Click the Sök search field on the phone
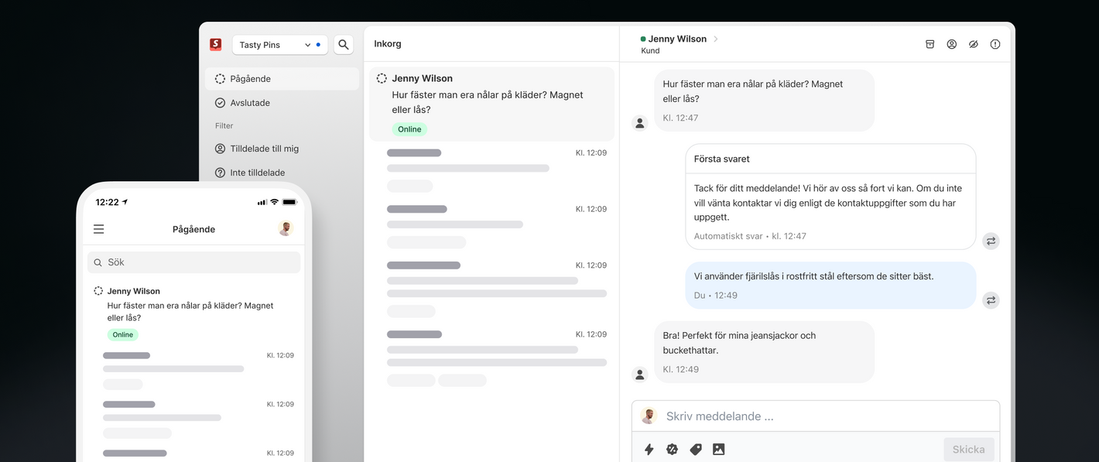Viewport: 1099px width, 462px height. (193, 262)
